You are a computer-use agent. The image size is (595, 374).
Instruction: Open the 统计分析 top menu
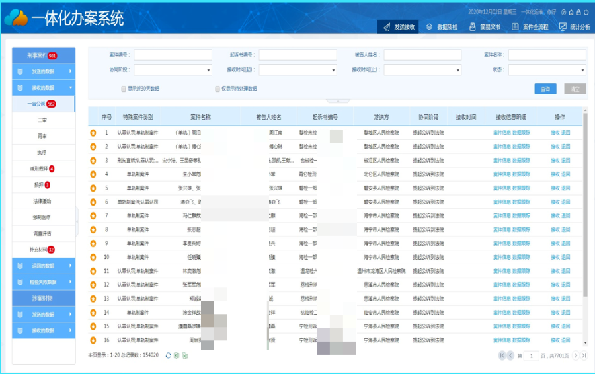(x=575, y=27)
